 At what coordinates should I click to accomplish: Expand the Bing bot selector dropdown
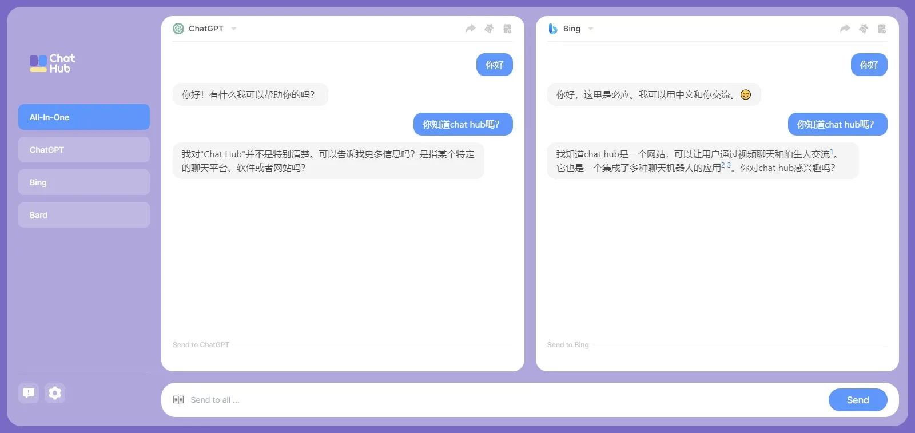pyautogui.click(x=591, y=29)
